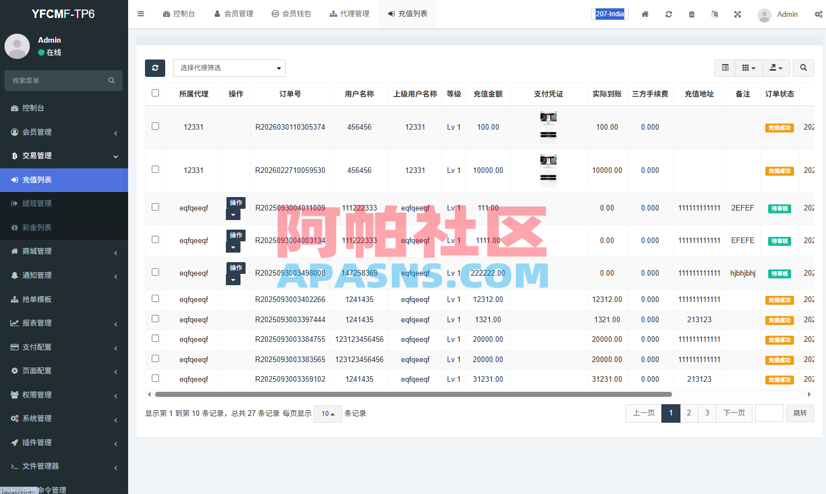Click the page number jump input field

769,413
